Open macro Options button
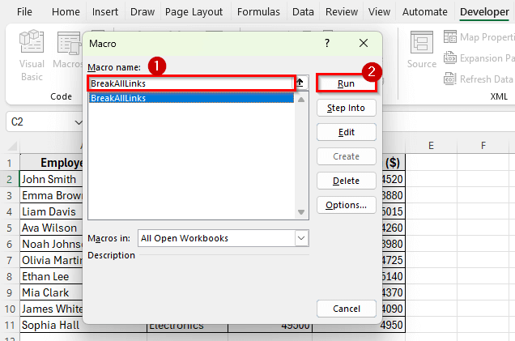The image size is (515, 341). [x=347, y=205]
